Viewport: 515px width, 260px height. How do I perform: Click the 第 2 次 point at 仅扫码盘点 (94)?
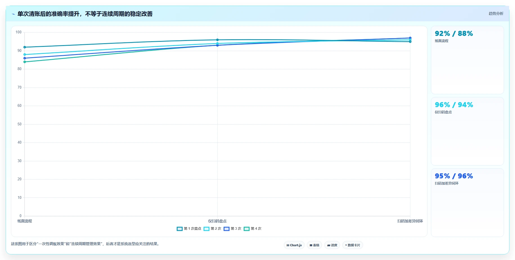tap(217, 43)
